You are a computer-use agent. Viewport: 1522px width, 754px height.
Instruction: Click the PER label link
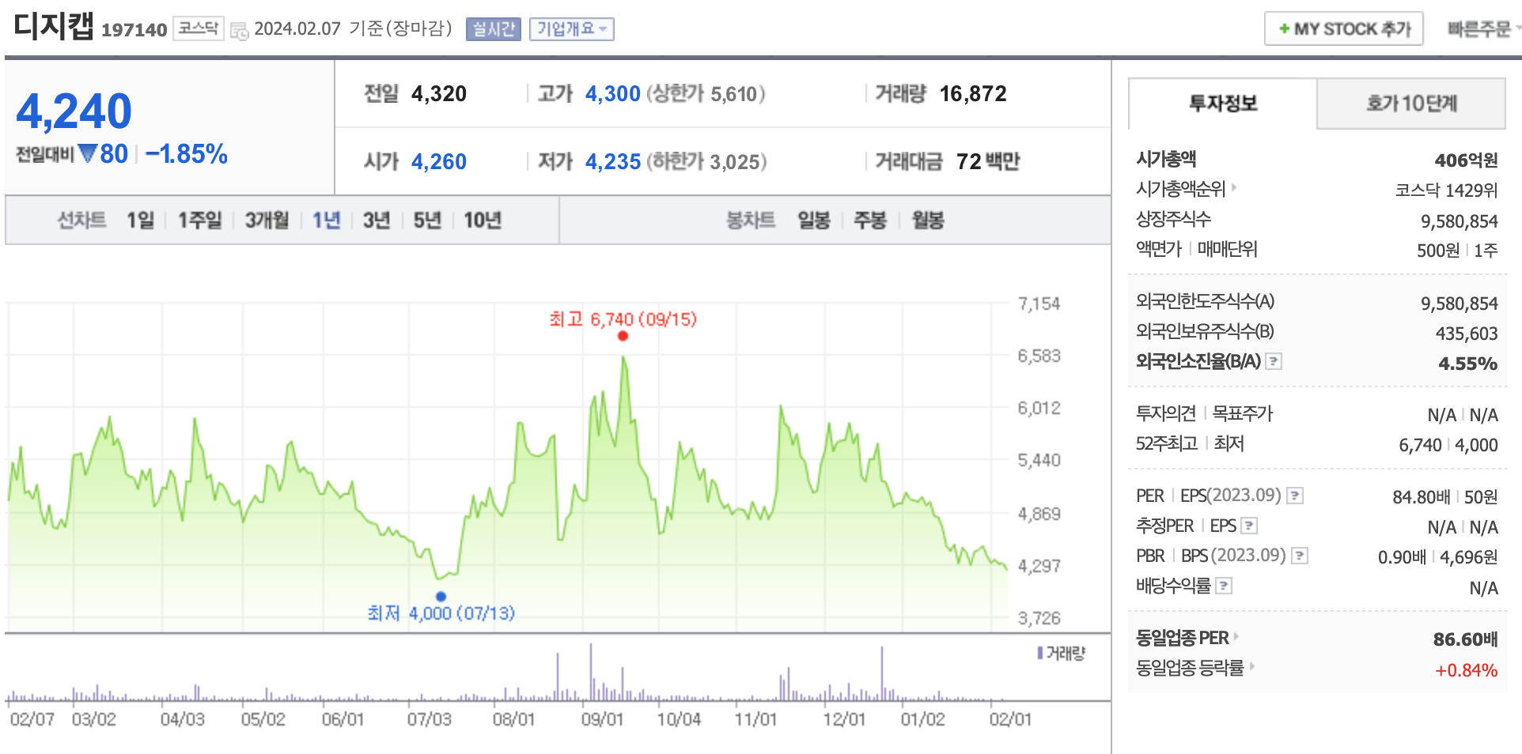[1150, 496]
